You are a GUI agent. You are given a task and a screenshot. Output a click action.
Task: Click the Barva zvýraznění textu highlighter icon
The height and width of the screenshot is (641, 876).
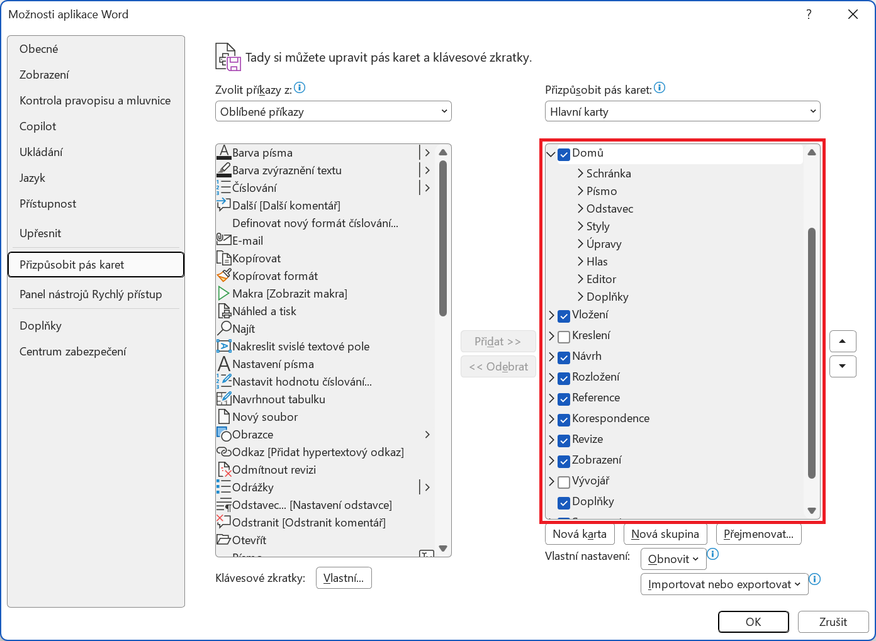[x=223, y=170]
